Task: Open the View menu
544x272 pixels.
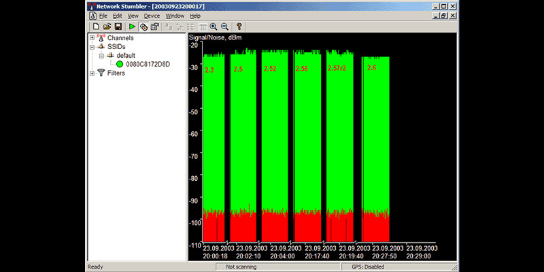Action: pos(133,16)
